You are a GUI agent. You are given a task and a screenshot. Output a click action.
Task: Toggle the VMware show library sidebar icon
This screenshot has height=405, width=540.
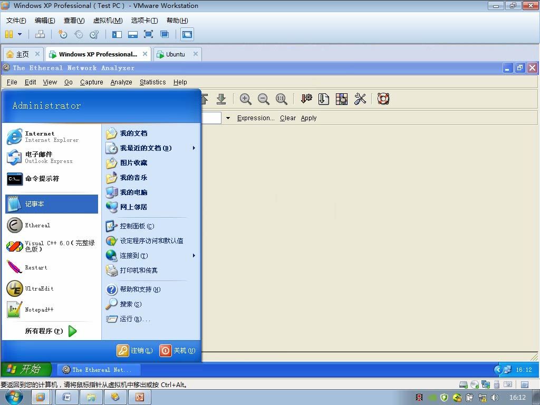click(x=117, y=34)
